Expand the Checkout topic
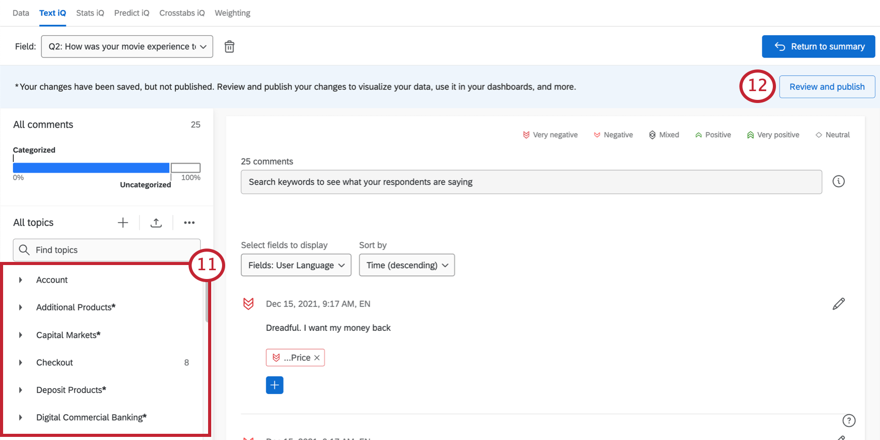The width and height of the screenshot is (880, 440). pyautogui.click(x=21, y=363)
